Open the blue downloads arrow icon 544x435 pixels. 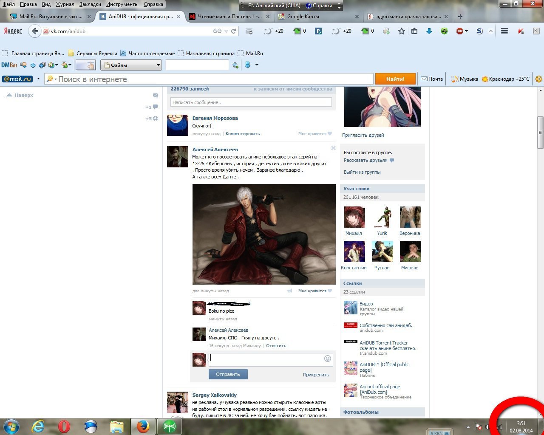click(x=429, y=31)
